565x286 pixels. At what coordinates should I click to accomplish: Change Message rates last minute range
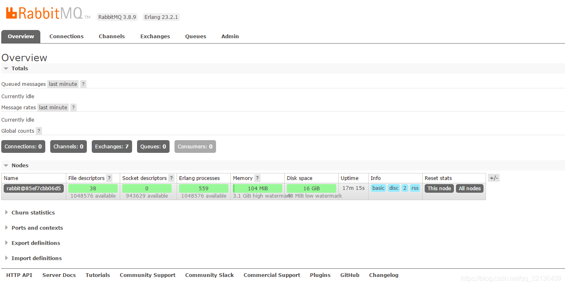tap(53, 107)
